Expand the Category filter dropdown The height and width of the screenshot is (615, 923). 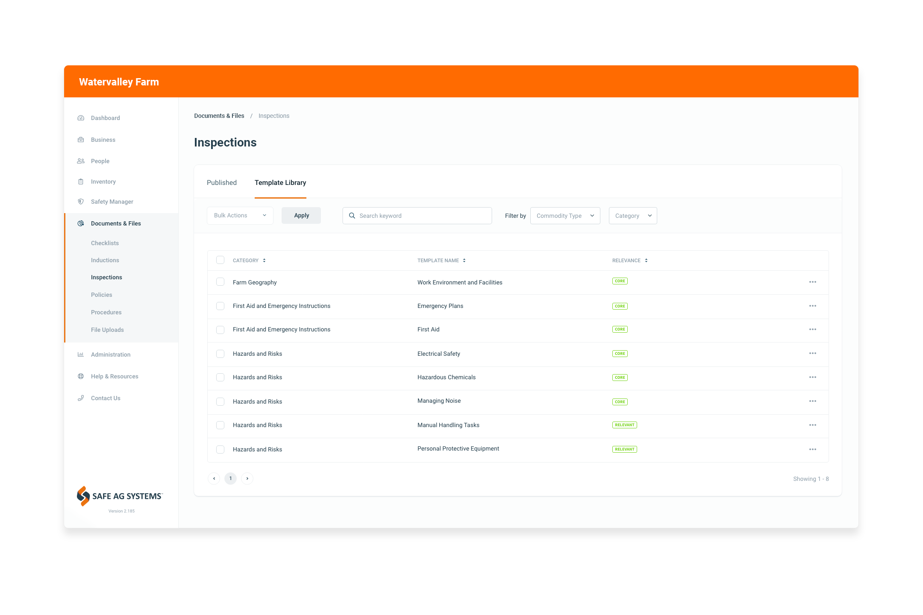(x=632, y=215)
